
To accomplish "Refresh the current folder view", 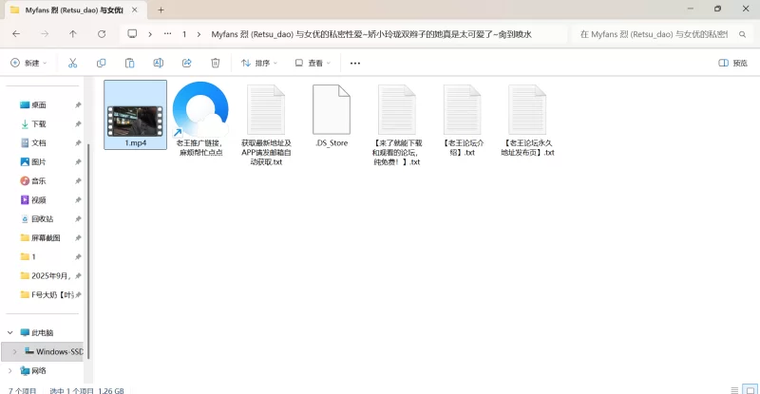I will (102, 33).
